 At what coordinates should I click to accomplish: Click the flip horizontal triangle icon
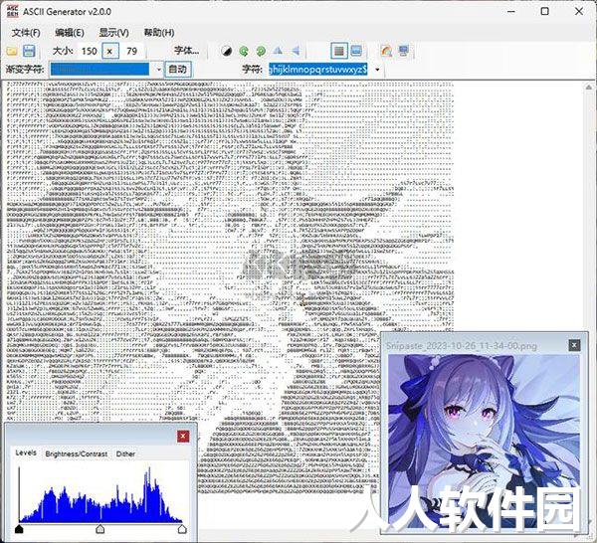(296, 51)
